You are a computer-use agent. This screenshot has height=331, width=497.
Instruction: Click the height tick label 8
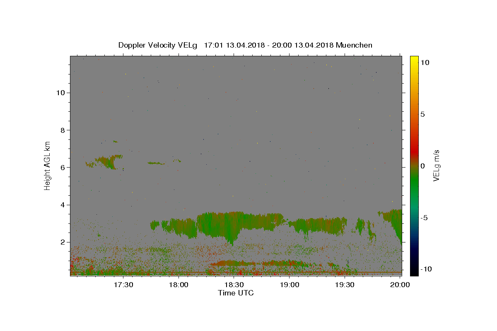63,130
